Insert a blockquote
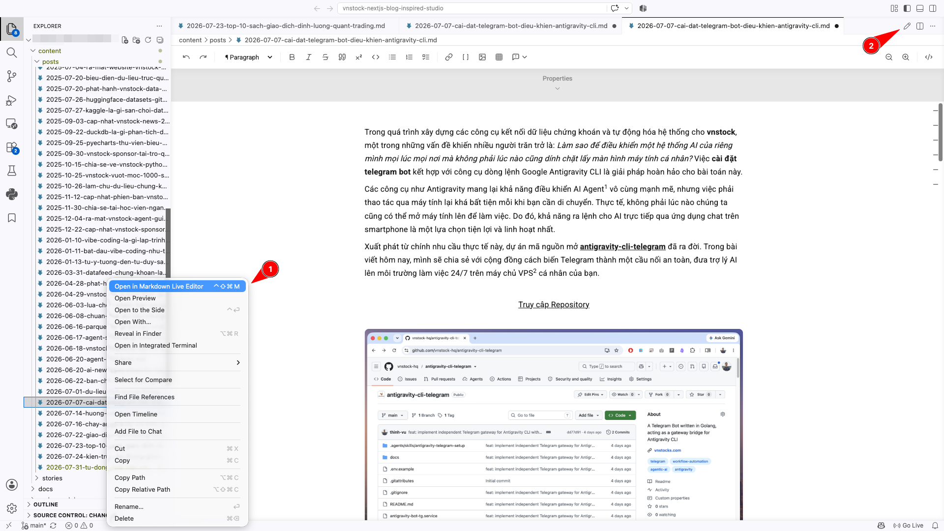 coord(342,57)
